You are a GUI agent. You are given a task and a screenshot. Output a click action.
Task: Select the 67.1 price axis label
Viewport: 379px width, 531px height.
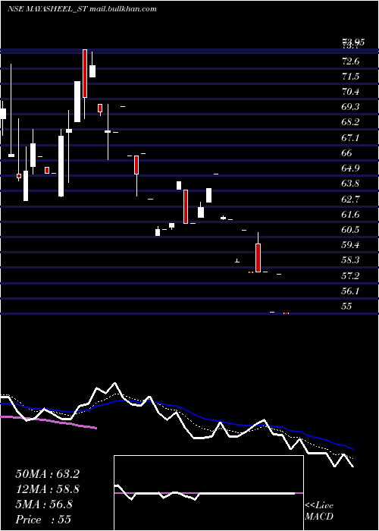click(350, 138)
